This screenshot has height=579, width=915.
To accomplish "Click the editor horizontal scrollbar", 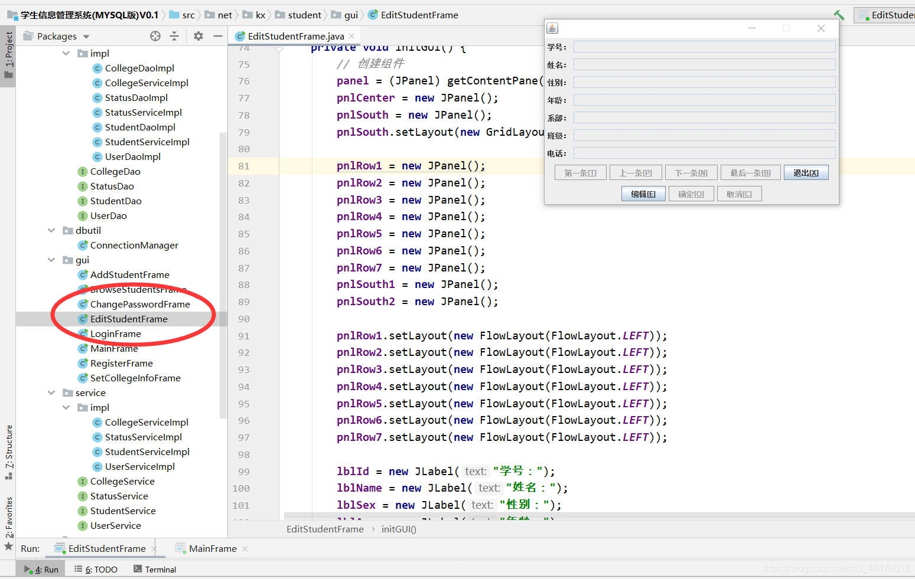I will pos(599,516).
